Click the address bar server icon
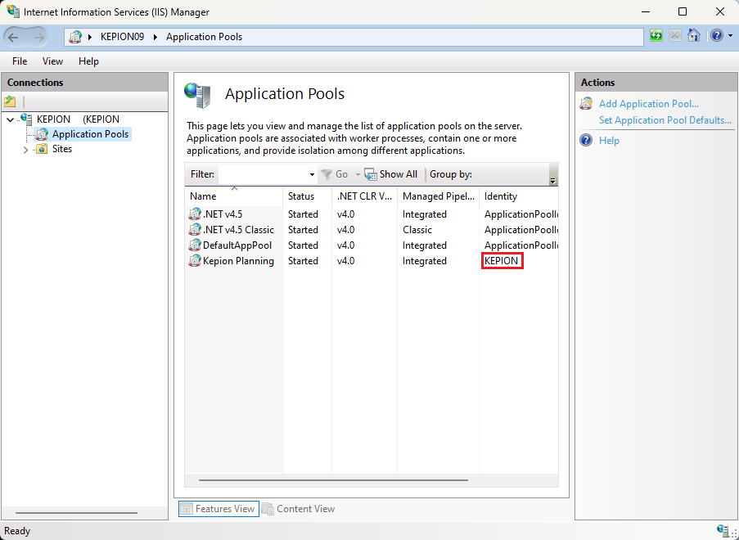This screenshot has width=739, height=540. coord(75,37)
